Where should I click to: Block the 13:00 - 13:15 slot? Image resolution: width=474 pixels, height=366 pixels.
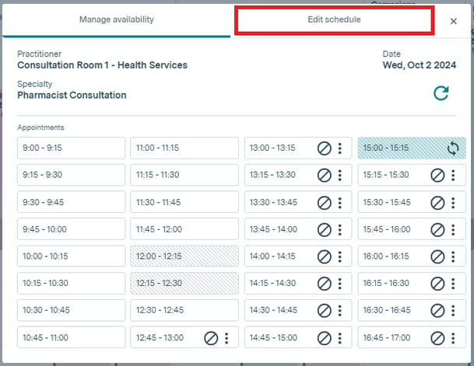click(x=324, y=148)
